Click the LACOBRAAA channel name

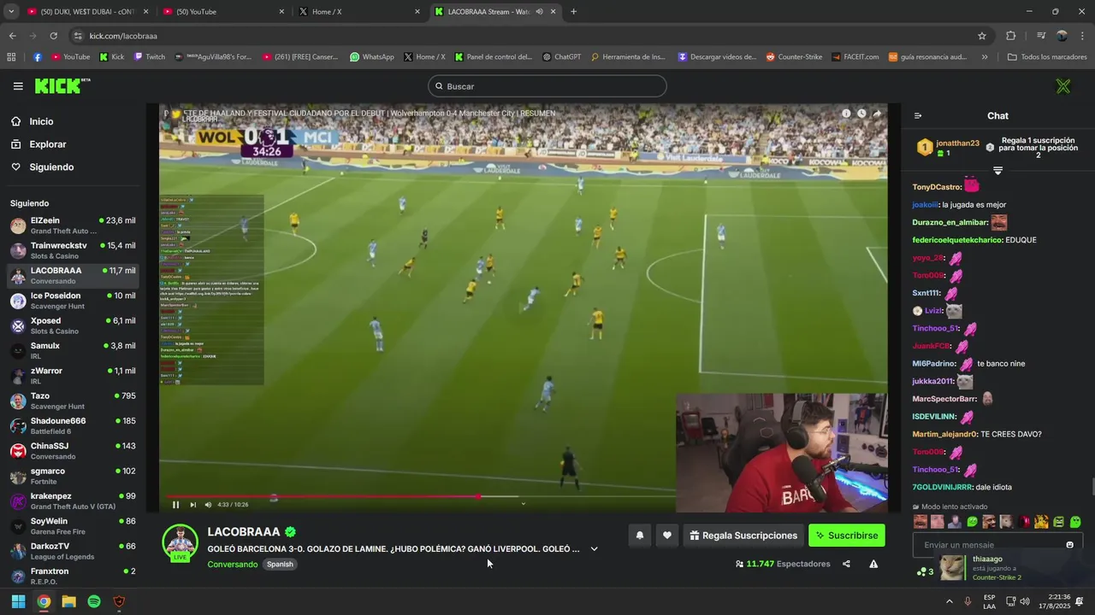click(x=244, y=531)
